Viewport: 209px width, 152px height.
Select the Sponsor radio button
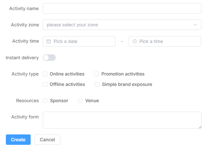(45, 101)
